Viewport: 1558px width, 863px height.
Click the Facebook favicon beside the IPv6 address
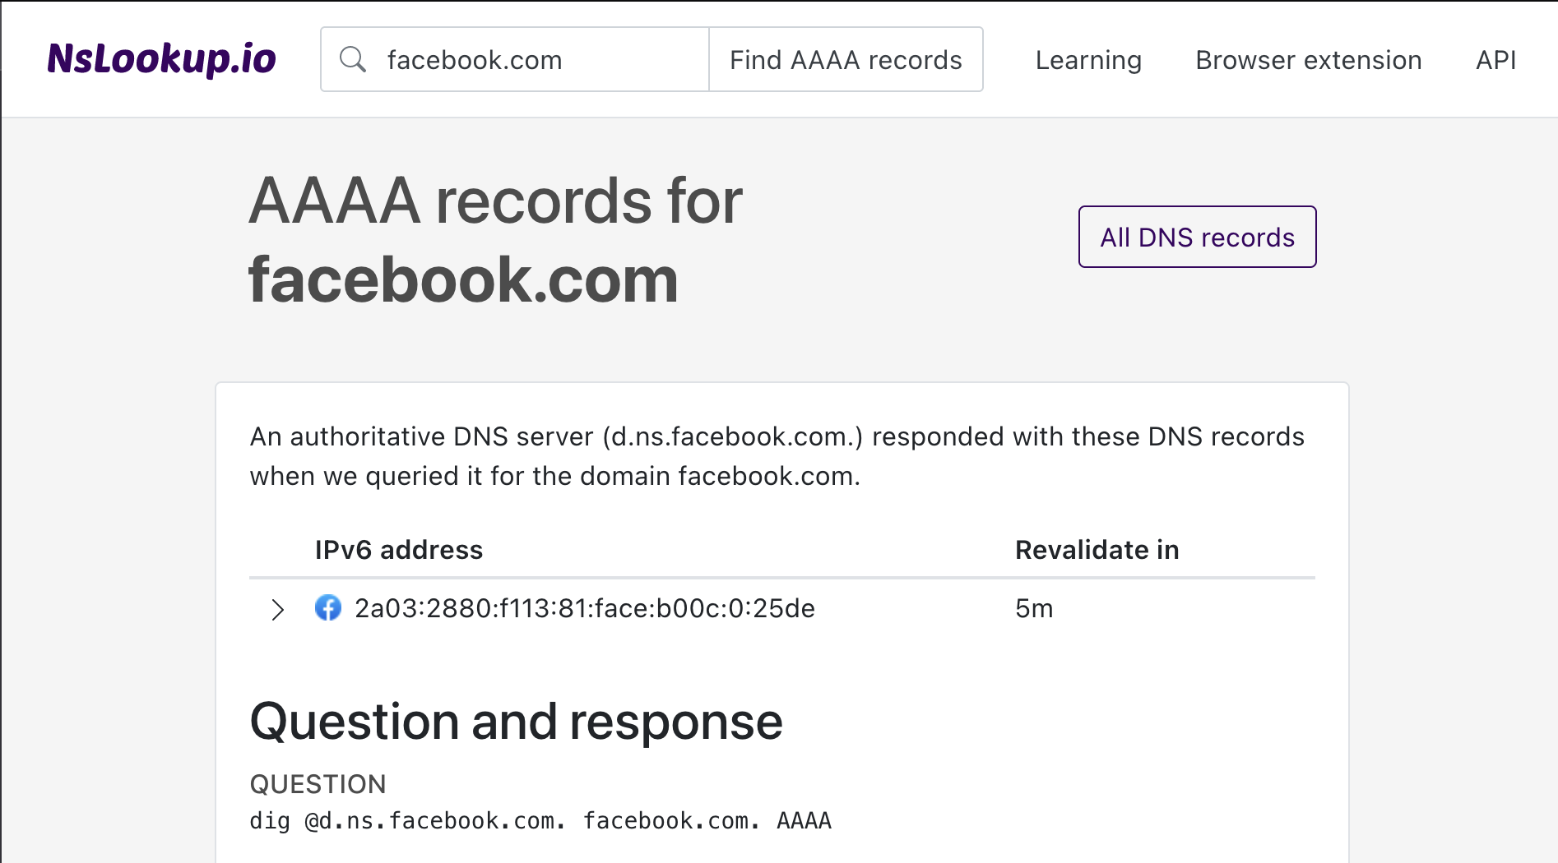pyautogui.click(x=328, y=609)
